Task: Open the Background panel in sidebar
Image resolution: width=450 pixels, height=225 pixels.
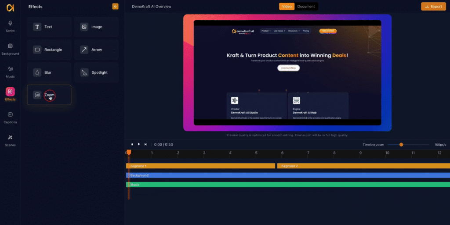Action: coord(10,48)
